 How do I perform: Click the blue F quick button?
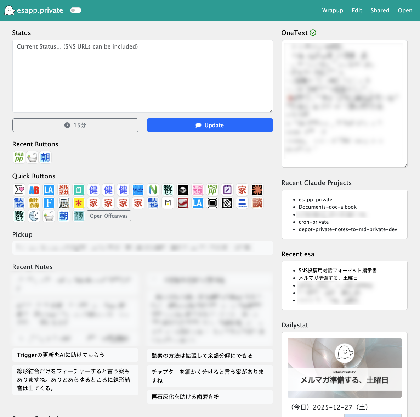click(x=49, y=203)
